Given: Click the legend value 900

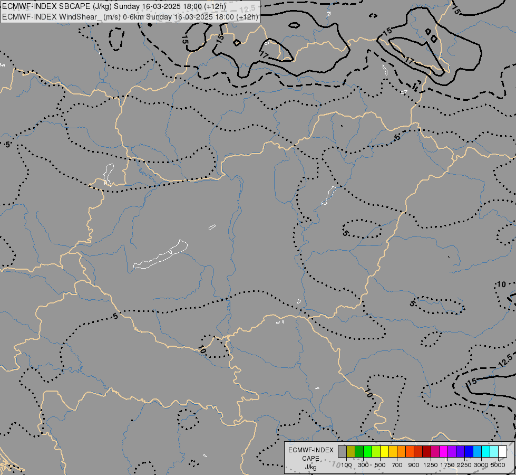Looking at the screenshot, I should [x=414, y=465].
